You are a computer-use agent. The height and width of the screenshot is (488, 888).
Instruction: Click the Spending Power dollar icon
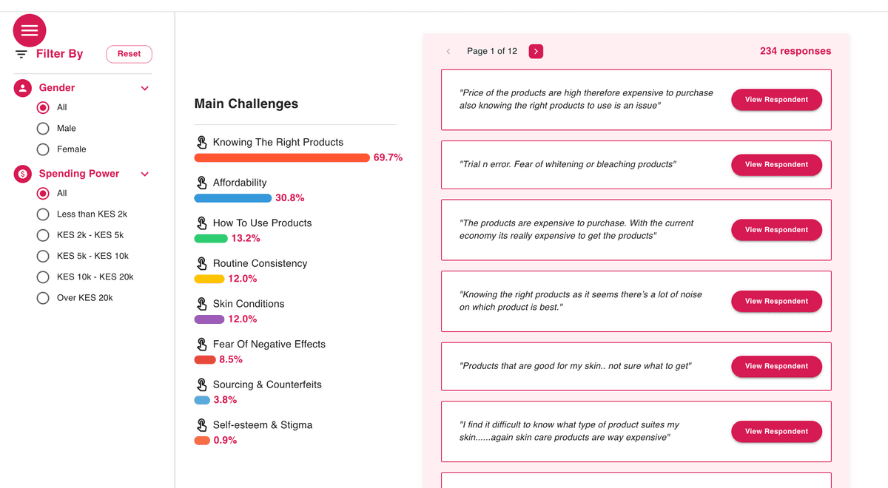pos(23,174)
